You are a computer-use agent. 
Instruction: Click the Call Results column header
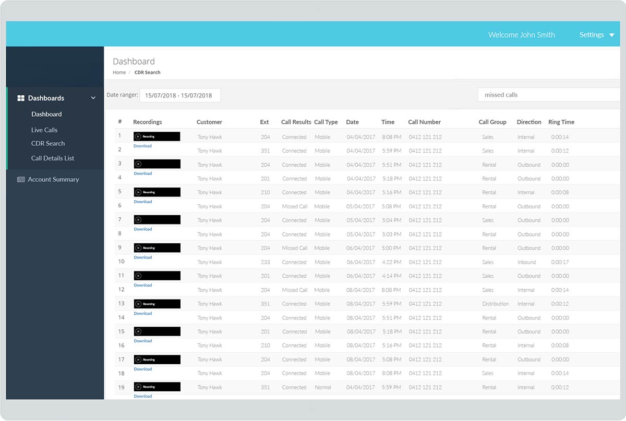point(296,122)
